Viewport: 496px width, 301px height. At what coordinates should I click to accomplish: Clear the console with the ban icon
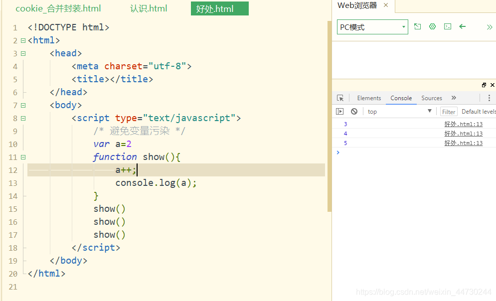(354, 111)
